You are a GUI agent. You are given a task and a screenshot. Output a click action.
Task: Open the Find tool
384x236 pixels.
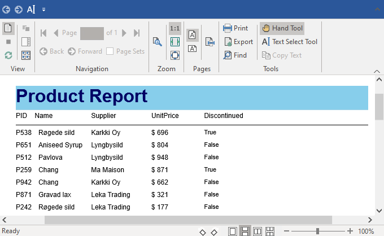tap(235, 55)
